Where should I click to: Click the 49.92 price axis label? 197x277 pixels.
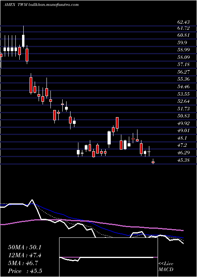(184, 123)
